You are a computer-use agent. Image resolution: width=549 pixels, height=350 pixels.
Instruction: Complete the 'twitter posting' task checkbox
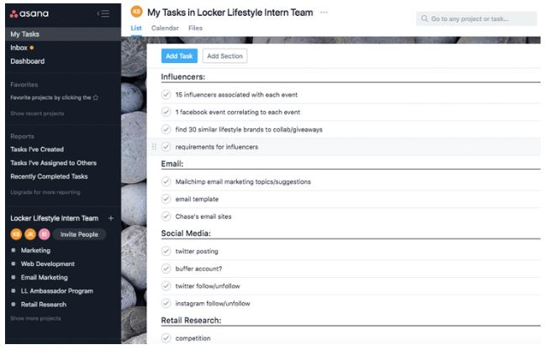tap(166, 251)
